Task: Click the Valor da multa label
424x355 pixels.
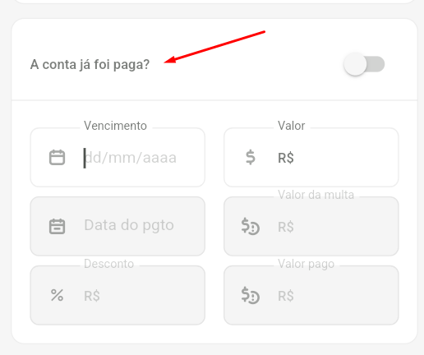Action: tap(316, 195)
